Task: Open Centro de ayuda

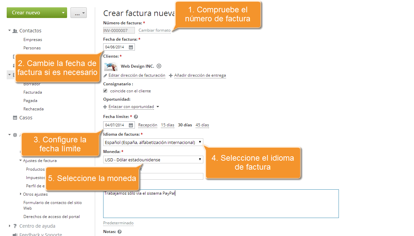Action: click(37, 226)
